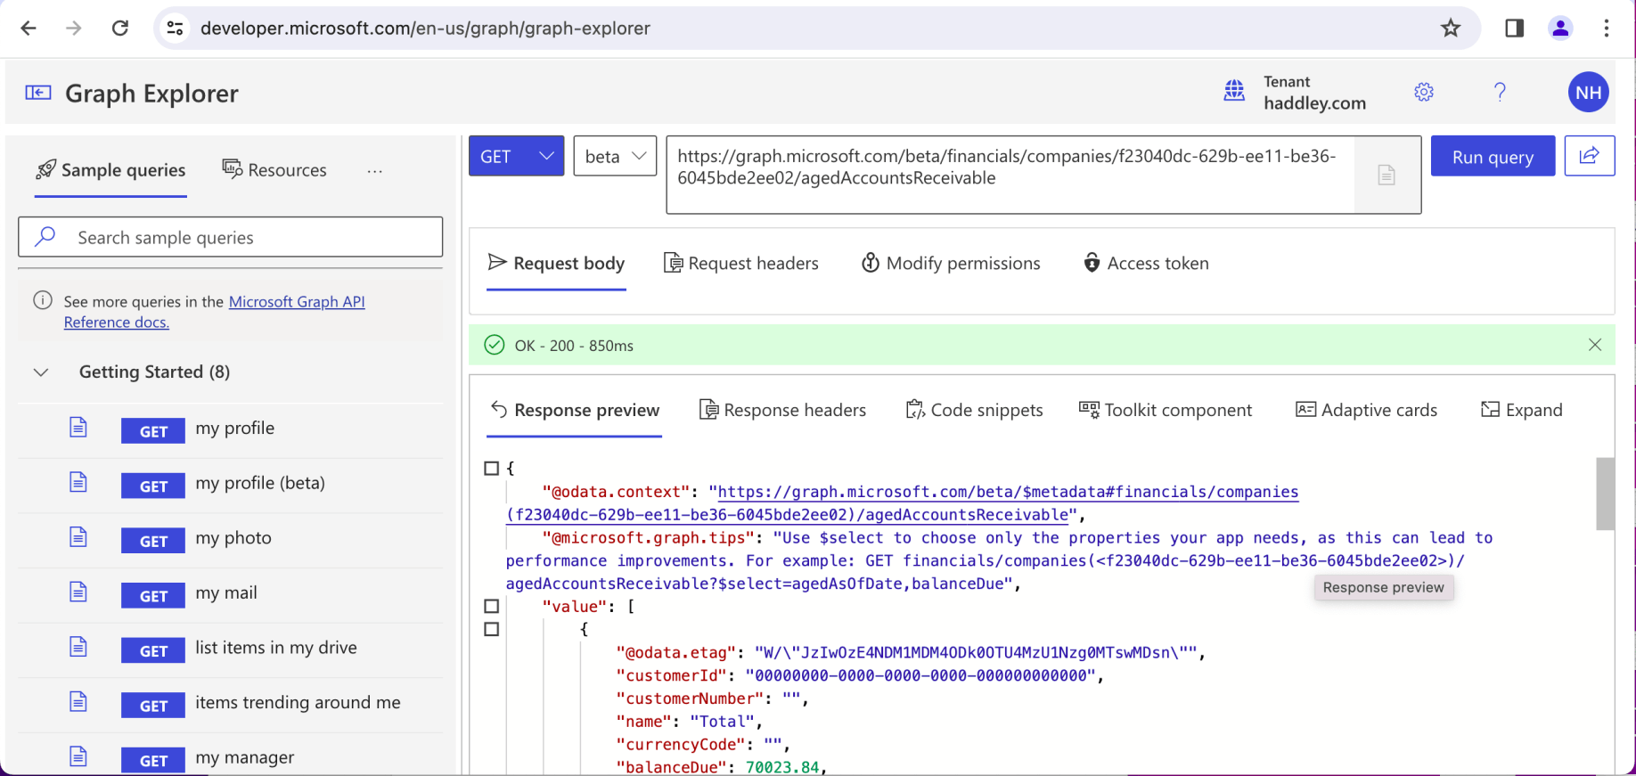1636x776 pixels.
Task: Toggle the root JSON object collapse box
Action: point(491,469)
